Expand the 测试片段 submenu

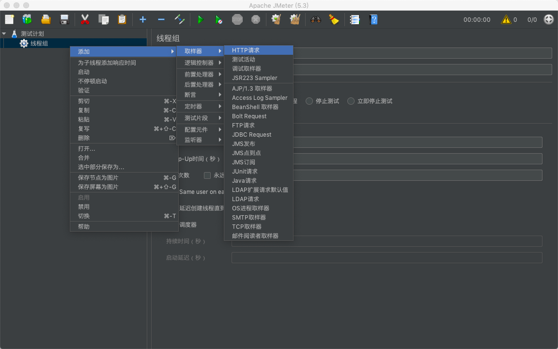click(201, 118)
